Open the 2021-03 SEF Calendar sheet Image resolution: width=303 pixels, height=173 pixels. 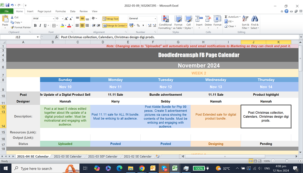[103, 157]
